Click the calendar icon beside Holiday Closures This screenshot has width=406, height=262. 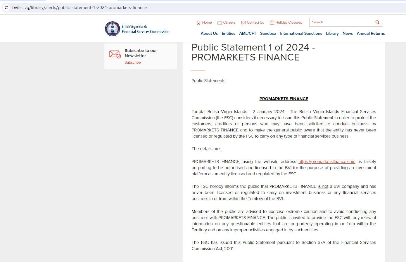click(x=272, y=22)
